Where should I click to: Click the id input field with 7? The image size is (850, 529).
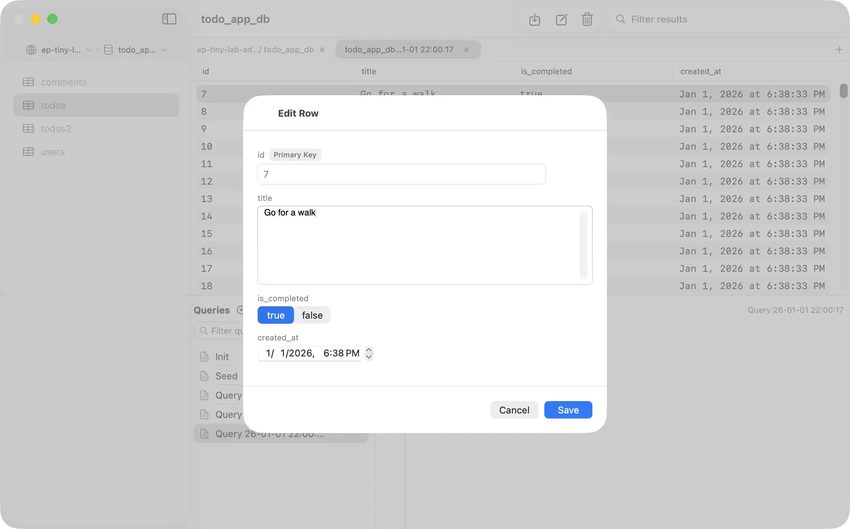401,174
